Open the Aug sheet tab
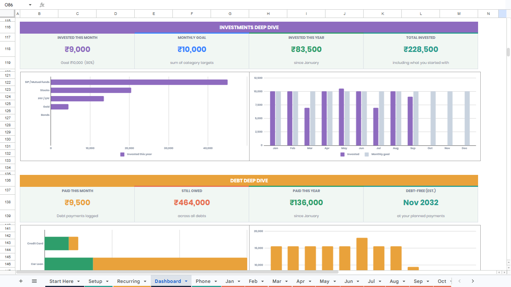 (394, 281)
